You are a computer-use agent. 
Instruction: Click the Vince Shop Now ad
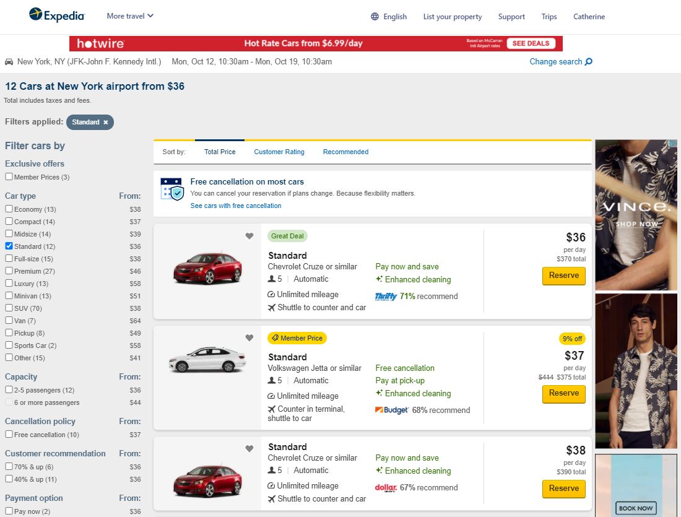(636, 215)
